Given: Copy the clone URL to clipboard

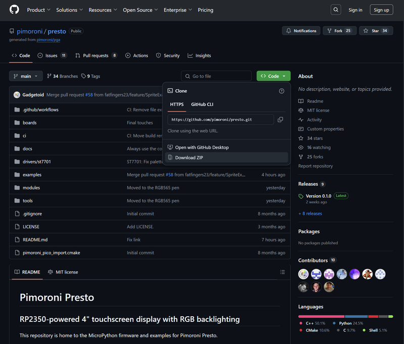Looking at the screenshot, I should pos(280,120).
